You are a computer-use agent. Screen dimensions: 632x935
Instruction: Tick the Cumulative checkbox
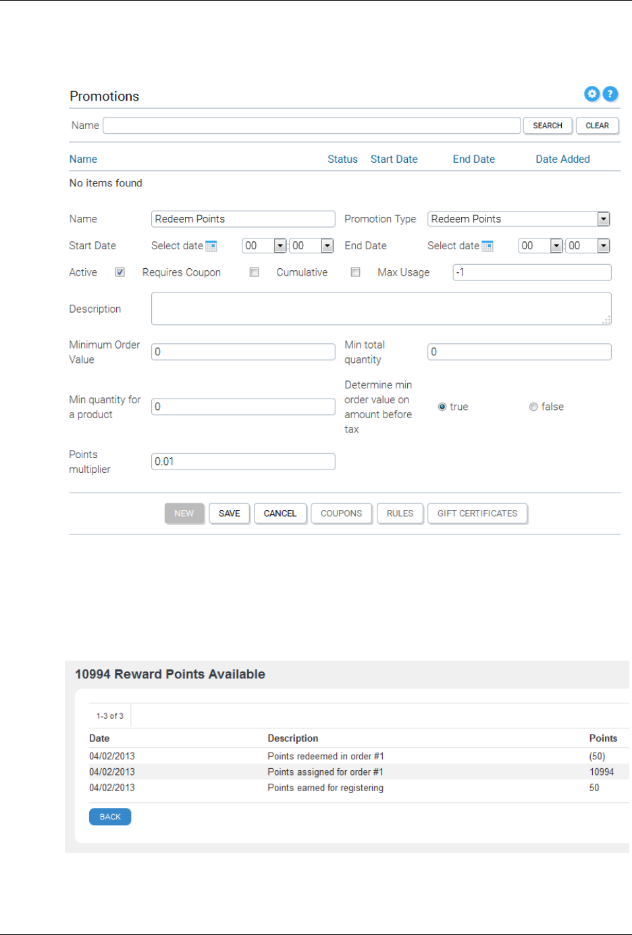point(355,272)
